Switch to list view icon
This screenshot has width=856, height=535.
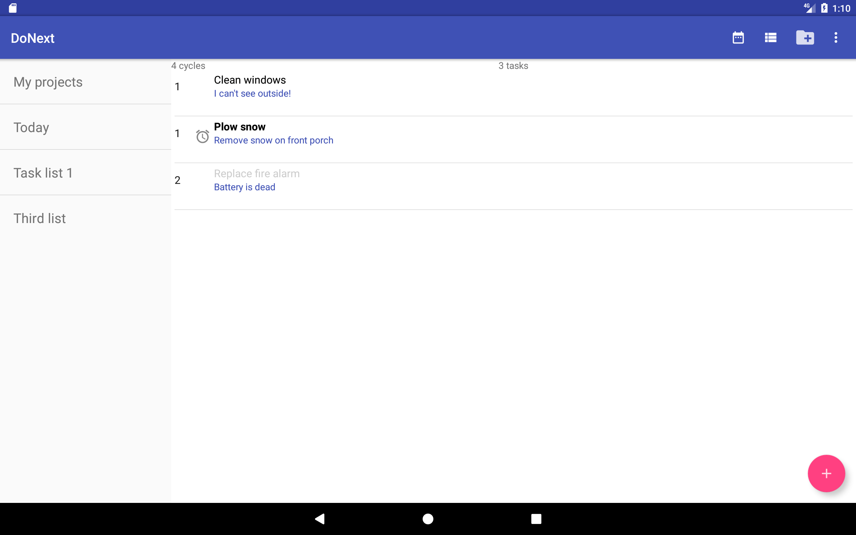pyautogui.click(x=770, y=37)
